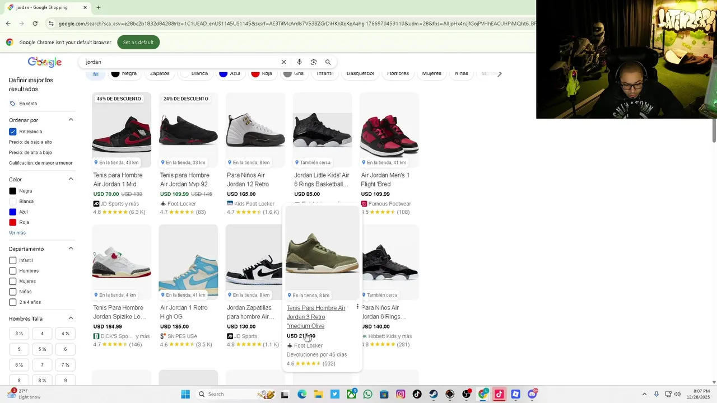Sort by Precio: de alto a bajo
Screen dimensions: 717x403
click(x=30, y=152)
